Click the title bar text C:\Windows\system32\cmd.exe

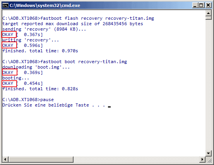click(45, 5)
